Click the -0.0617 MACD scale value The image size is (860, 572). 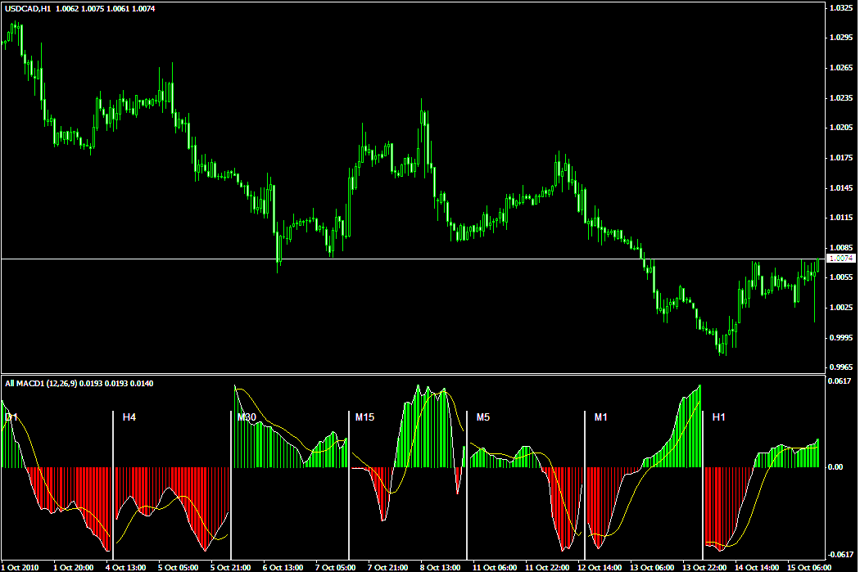pos(840,555)
